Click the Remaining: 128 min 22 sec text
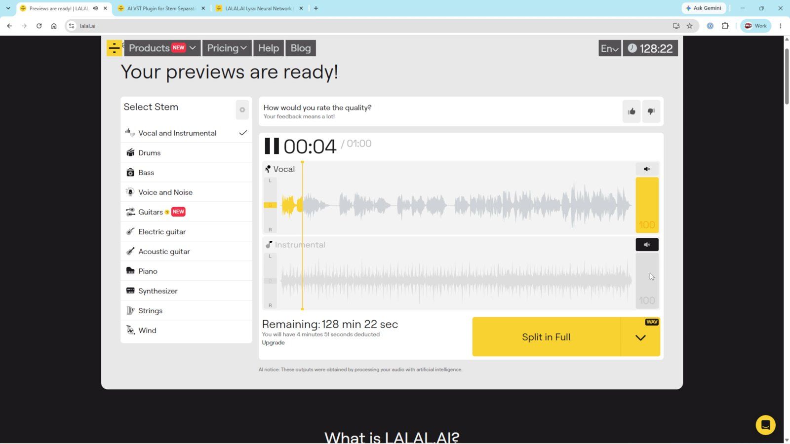The width and height of the screenshot is (790, 444). (x=330, y=324)
